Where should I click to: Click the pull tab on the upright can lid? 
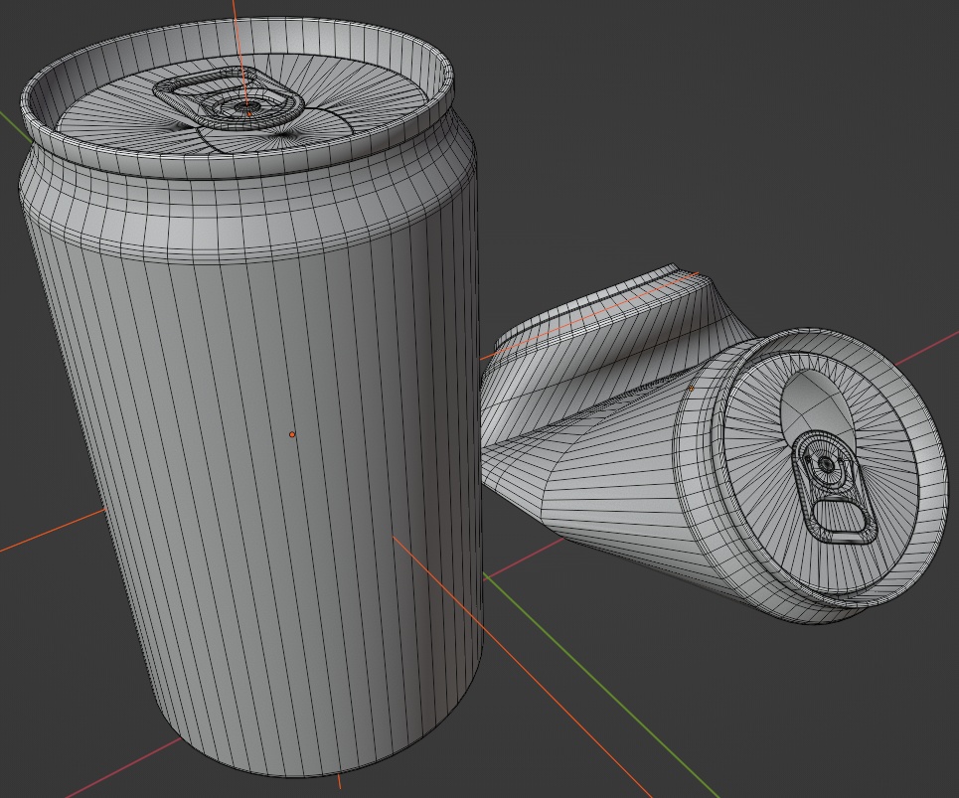(x=230, y=99)
